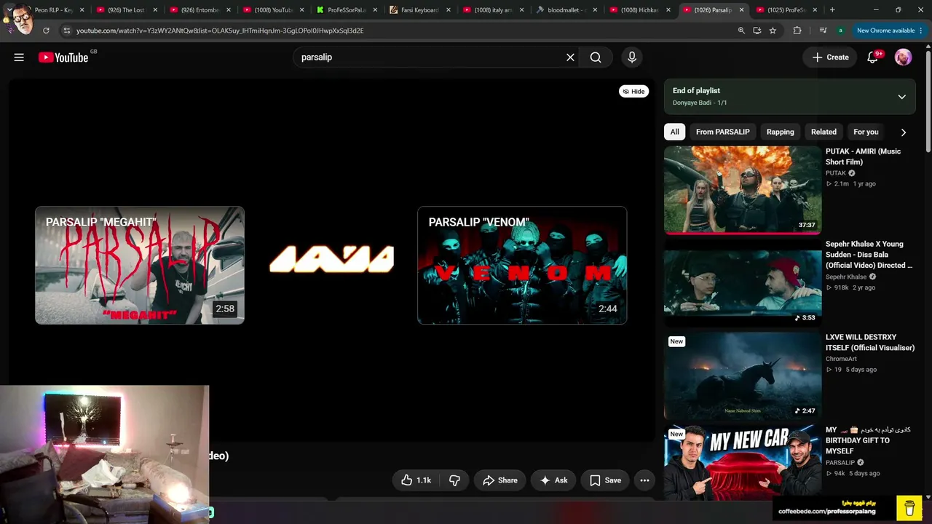Switch to the Farsi Keyboard tab

click(x=420, y=10)
